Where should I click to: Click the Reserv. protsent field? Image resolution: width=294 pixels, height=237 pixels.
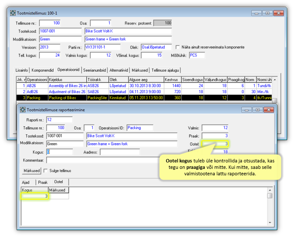point(163,23)
